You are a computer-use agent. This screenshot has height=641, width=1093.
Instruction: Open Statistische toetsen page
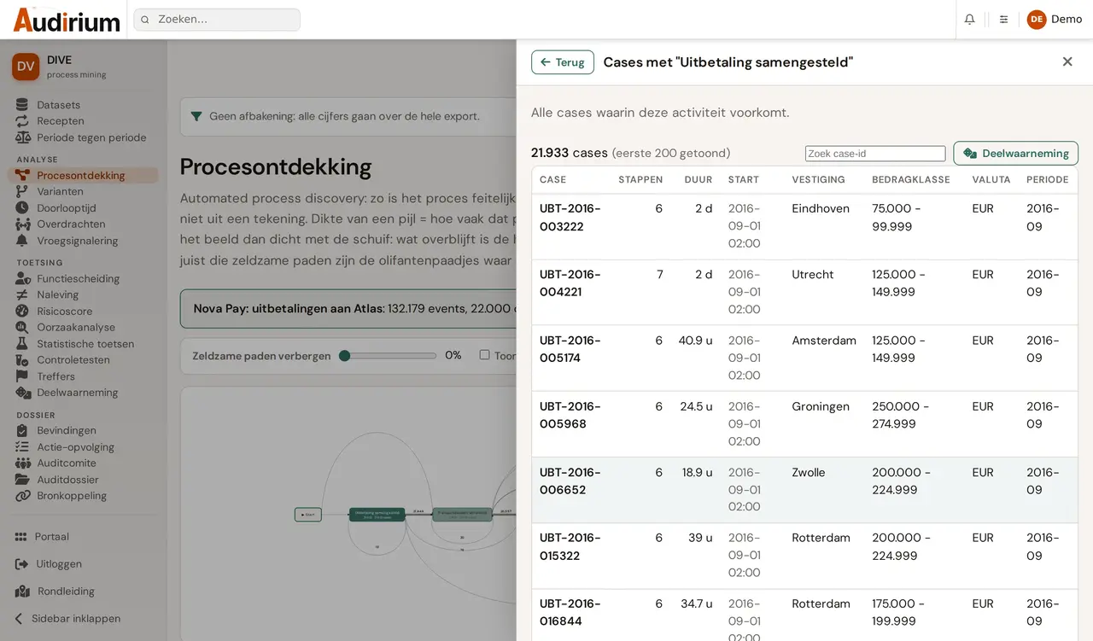(83, 344)
